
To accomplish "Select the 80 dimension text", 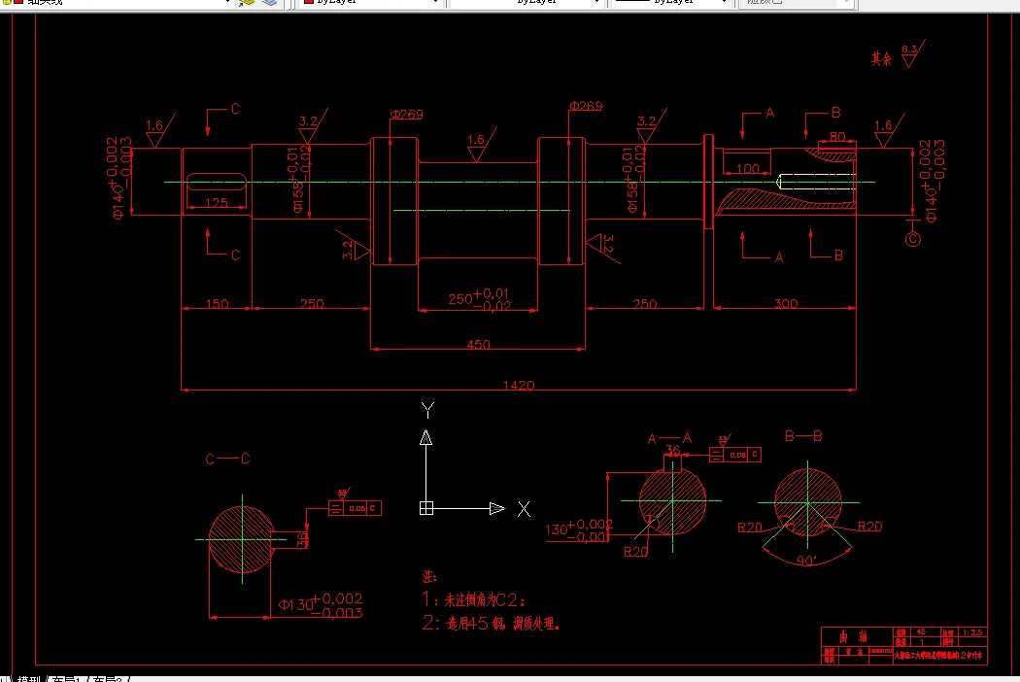I will [837, 137].
